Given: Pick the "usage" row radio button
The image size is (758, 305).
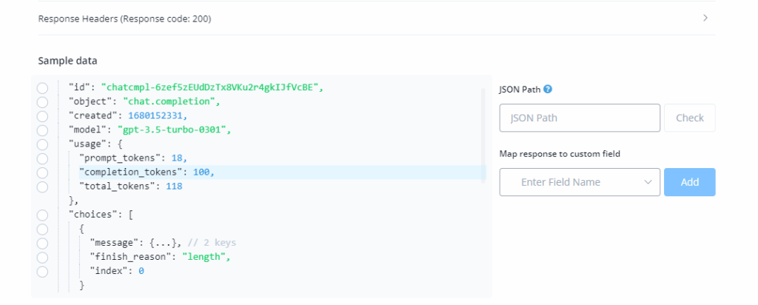Looking at the screenshot, I should pos(42,144).
